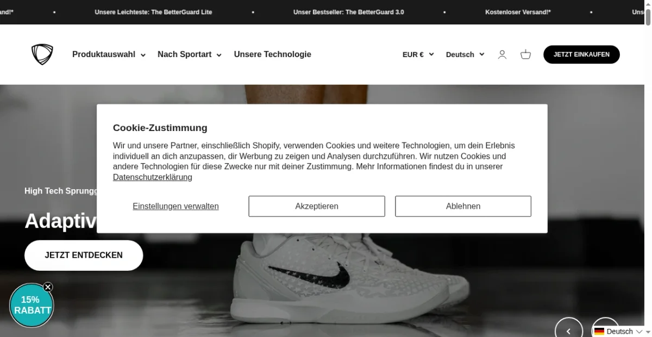Open the Deutsch language dropdown in header

465,54
